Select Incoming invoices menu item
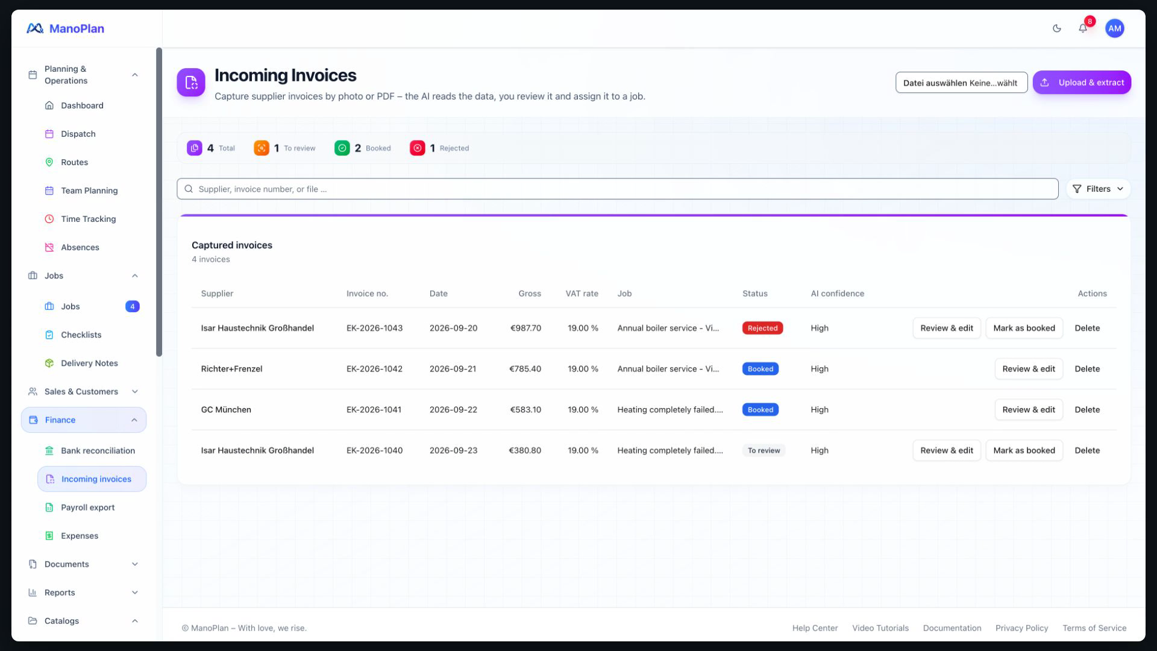The image size is (1157, 651). coord(92,479)
